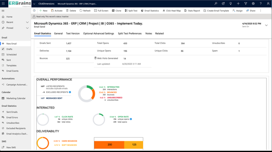Clone this email send
Image resolution: width=272 pixels, height=152 pixels.
click(x=117, y=11)
